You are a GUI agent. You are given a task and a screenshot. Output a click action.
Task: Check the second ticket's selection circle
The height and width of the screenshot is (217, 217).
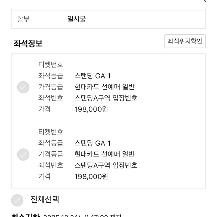tap(23, 155)
